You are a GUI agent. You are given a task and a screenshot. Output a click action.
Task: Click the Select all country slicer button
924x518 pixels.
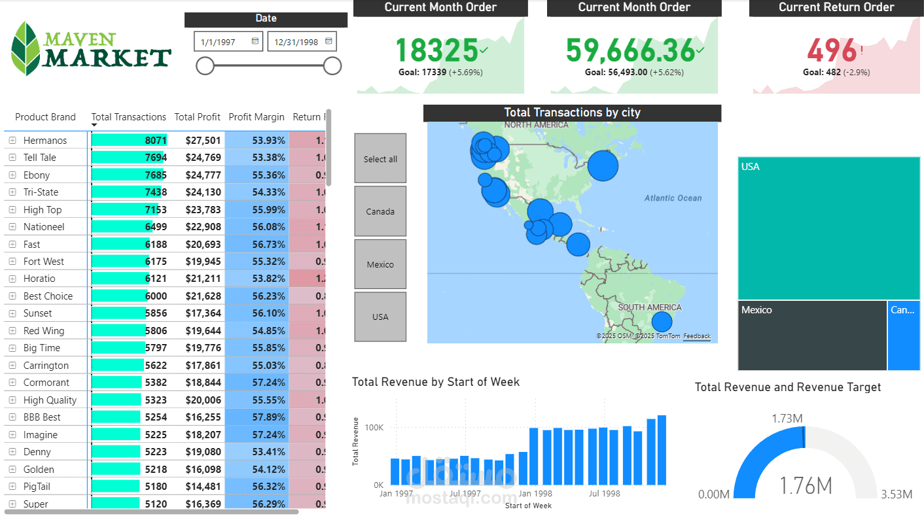(x=380, y=158)
